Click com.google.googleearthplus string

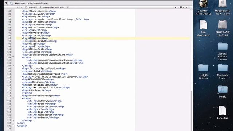(x=55, y=63)
